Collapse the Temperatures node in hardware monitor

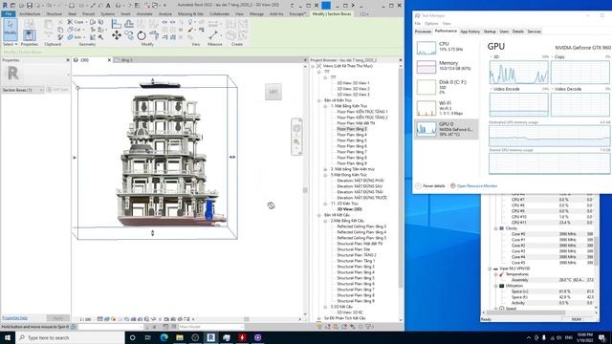[495, 274]
